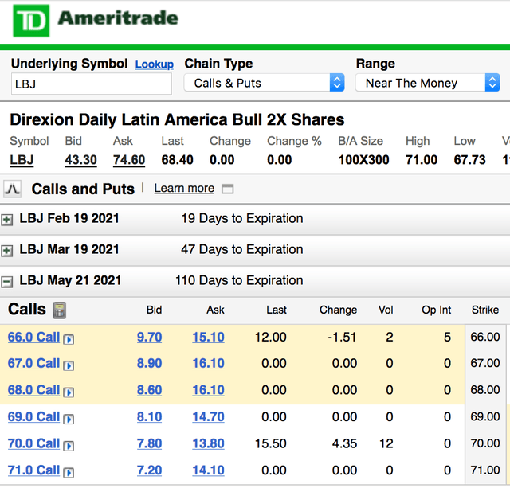Click ask 13.80 for 70.0 Call
510x488 pixels.
coord(208,443)
